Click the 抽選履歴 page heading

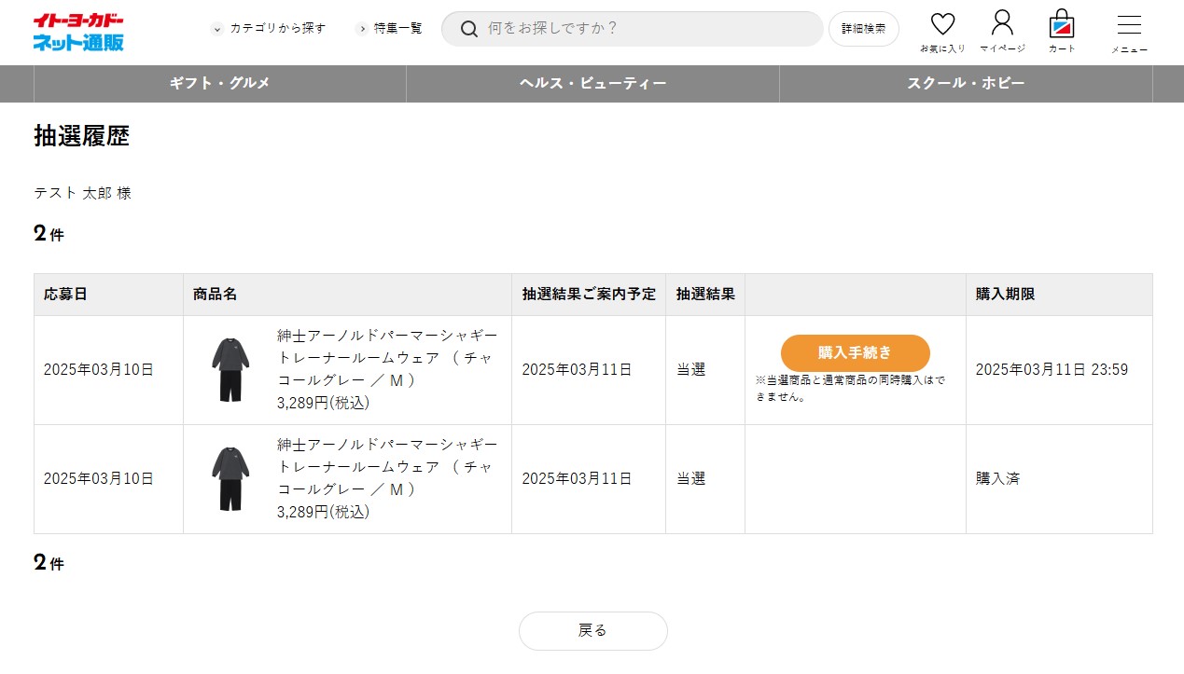point(82,136)
